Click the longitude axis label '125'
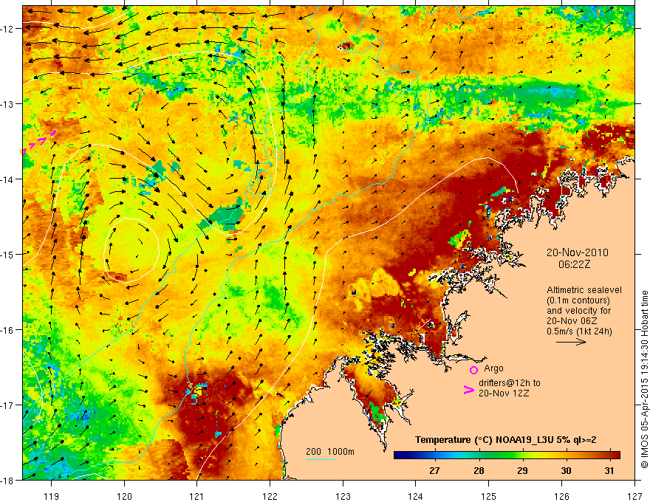650x502 pixels. pos(489,496)
